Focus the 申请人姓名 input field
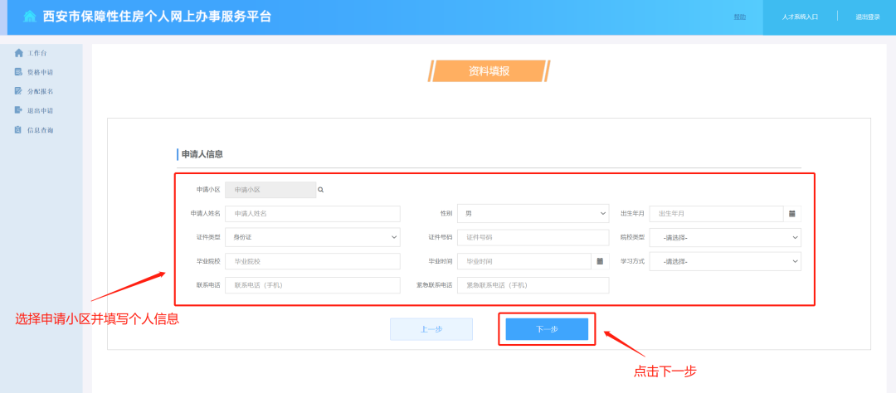This screenshot has height=393, width=896. (x=312, y=214)
